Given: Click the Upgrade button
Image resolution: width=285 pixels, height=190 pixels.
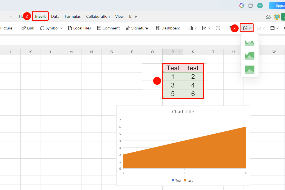Looking at the screenshot, I should [277, 6].
